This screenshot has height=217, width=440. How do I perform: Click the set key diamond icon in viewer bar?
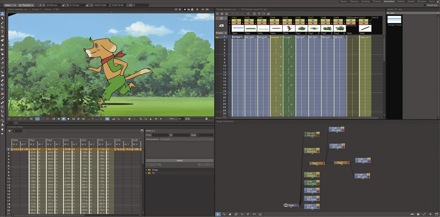129,119
